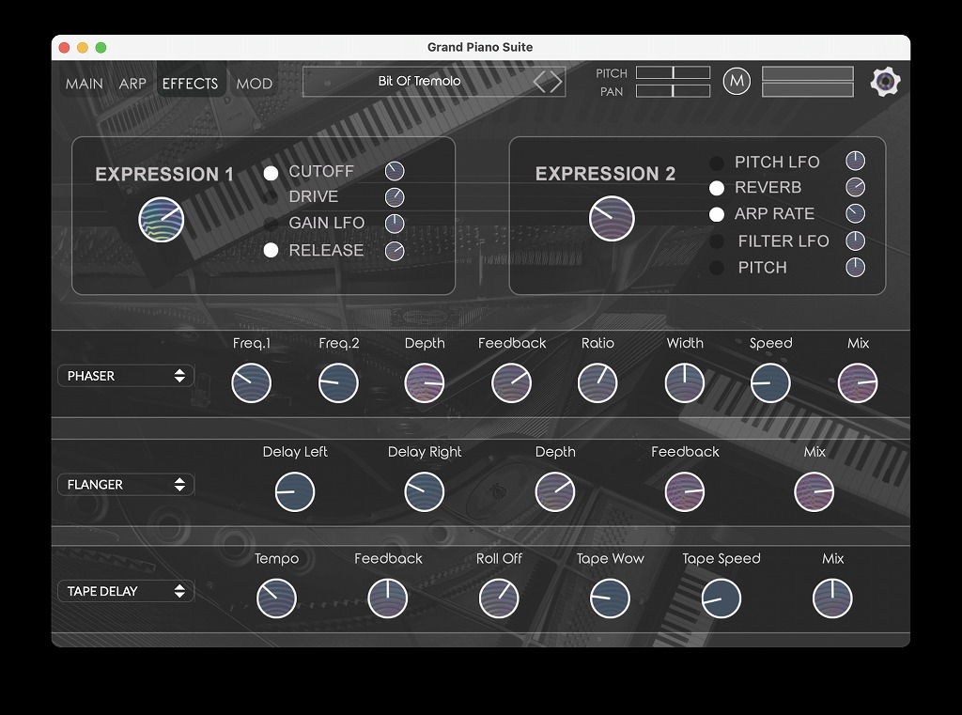Go to previous preset with left arrow
This screenshot has width=962, height=715.
[x=540, y=82]
